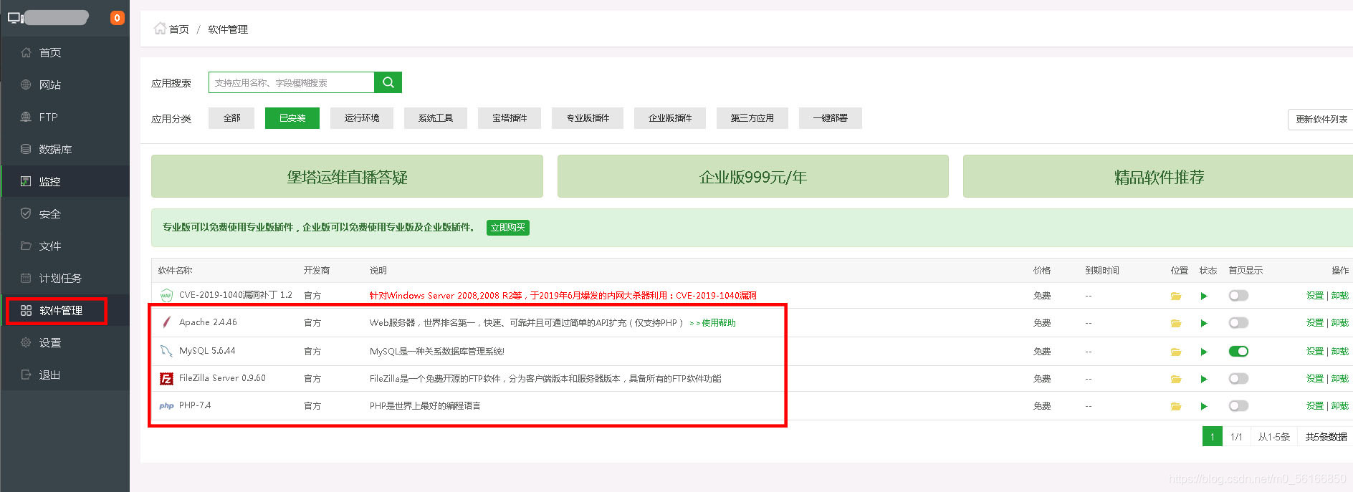This screenshot has height=492, width=1353.
Task: Open folder location for CVE-2019-1040 patch
Action: 1176,296
